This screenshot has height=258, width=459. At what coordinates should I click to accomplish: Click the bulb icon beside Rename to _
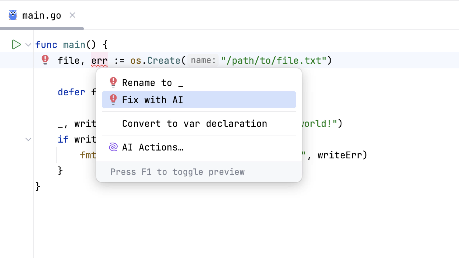113,82
